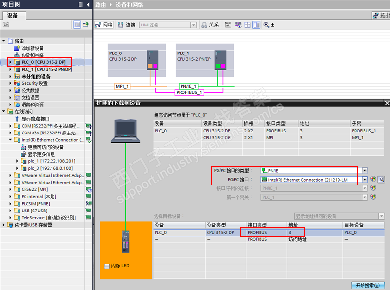This screenshot has width=390, height=290.
Task: Open 添加新设备 in project tree
Action: 32,48
